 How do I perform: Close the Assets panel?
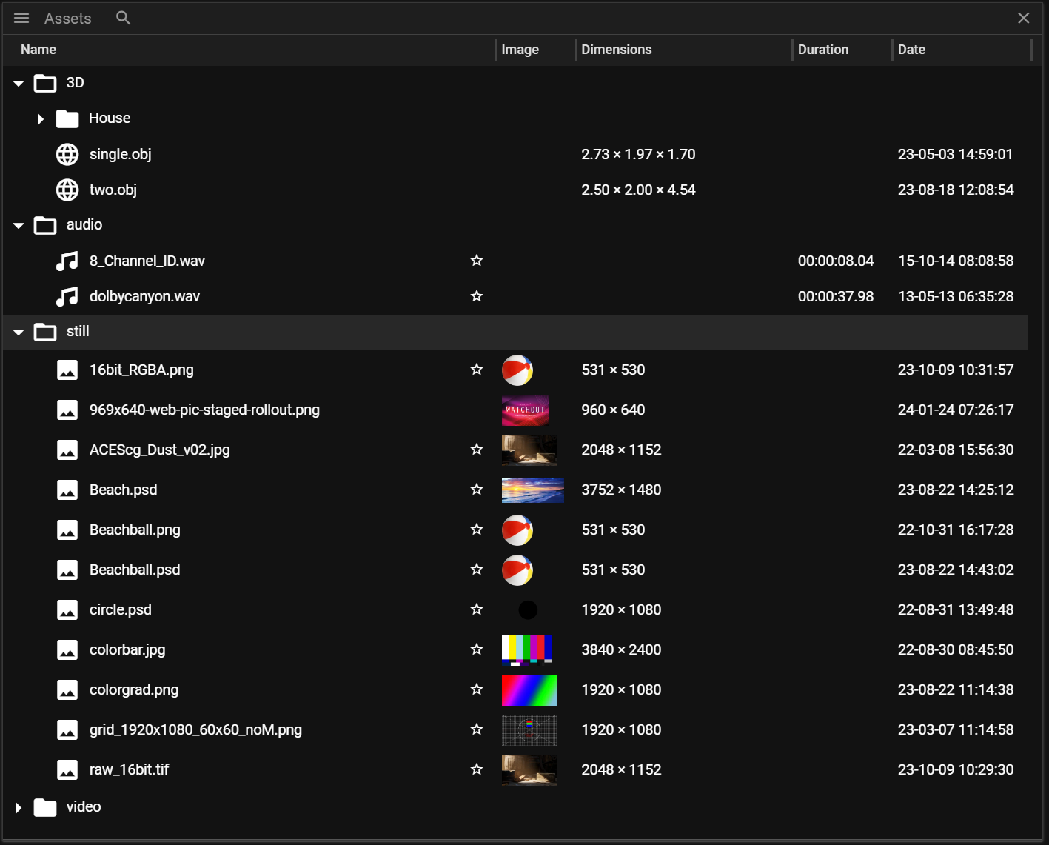(1023, 18)
